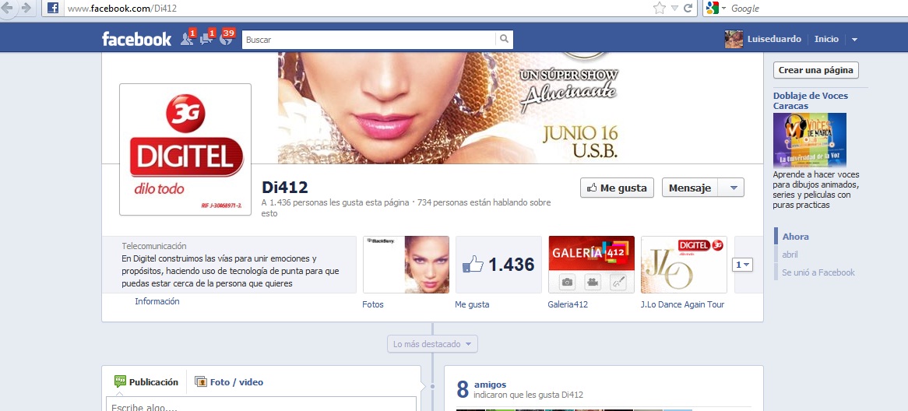Open the notifications globe icon

(227, 39)
